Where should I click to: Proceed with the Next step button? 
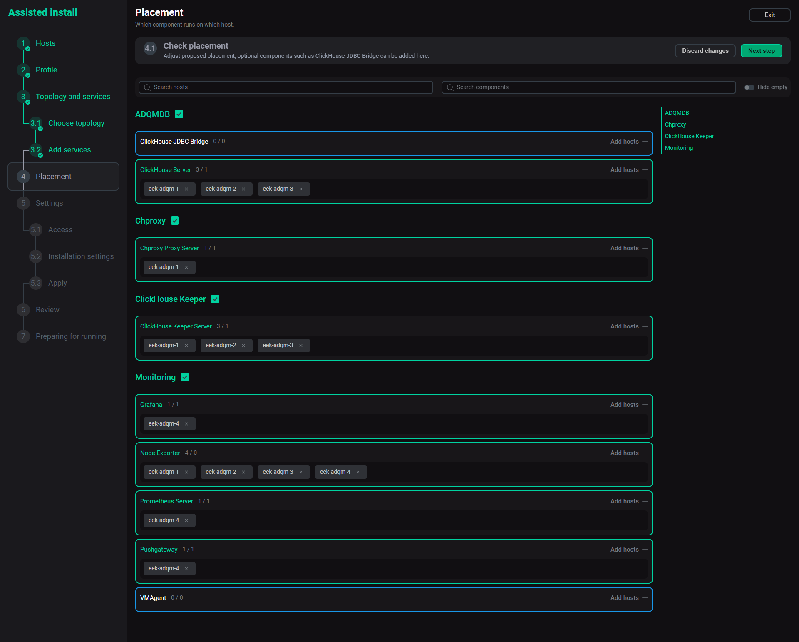click(761, 51)
